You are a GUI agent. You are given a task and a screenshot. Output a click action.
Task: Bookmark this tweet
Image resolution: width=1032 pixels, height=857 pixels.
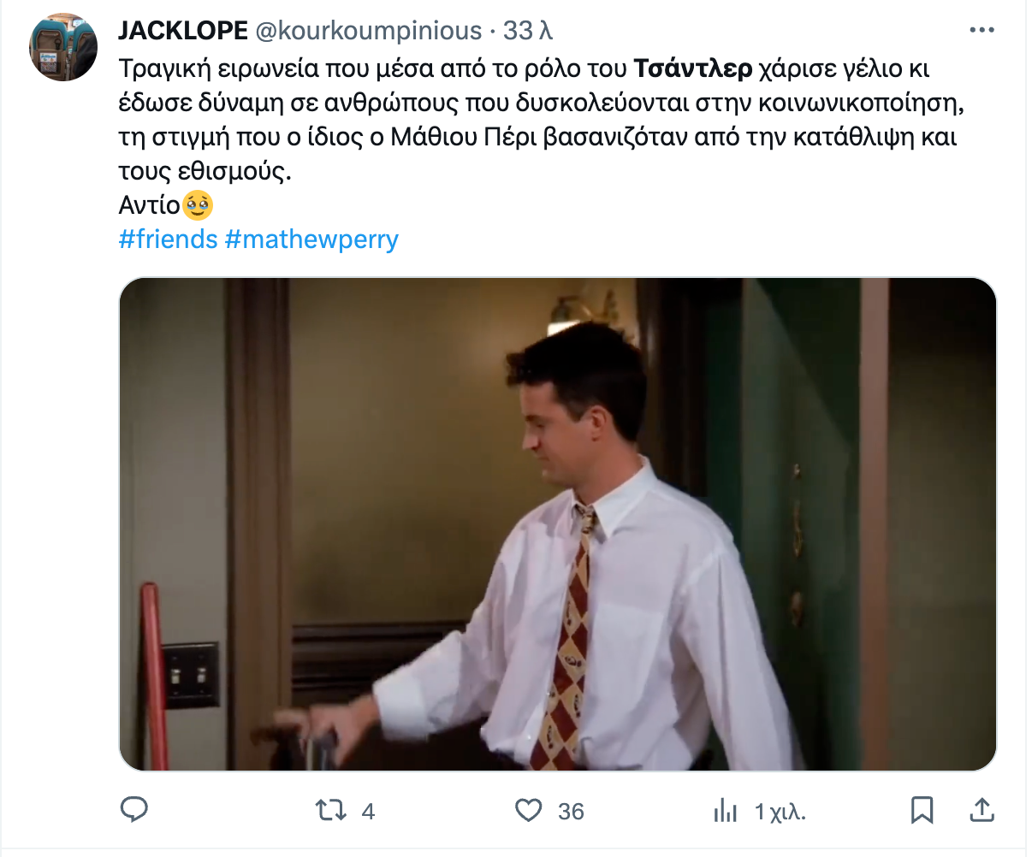pos(922,810)
